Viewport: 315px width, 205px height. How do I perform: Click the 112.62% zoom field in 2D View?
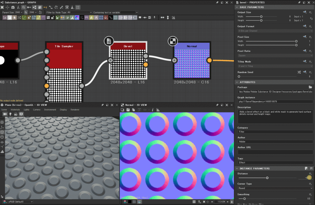[x=220, y=202]
